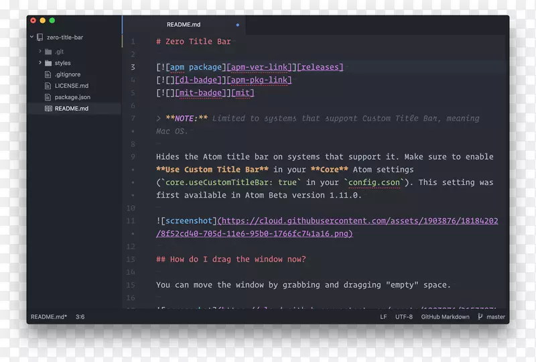The height and width of the screenshot is (362, 536).
Task: Click the '# Zero Title Bar' heading
Action: pos(194,42)
